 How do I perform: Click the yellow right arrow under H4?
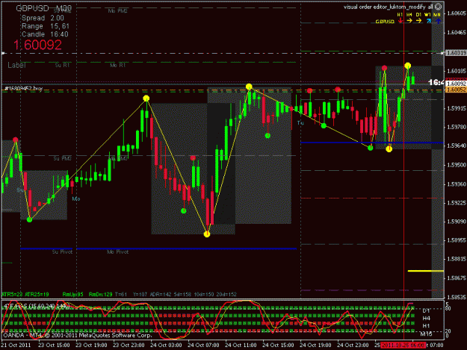click(409, 20)
